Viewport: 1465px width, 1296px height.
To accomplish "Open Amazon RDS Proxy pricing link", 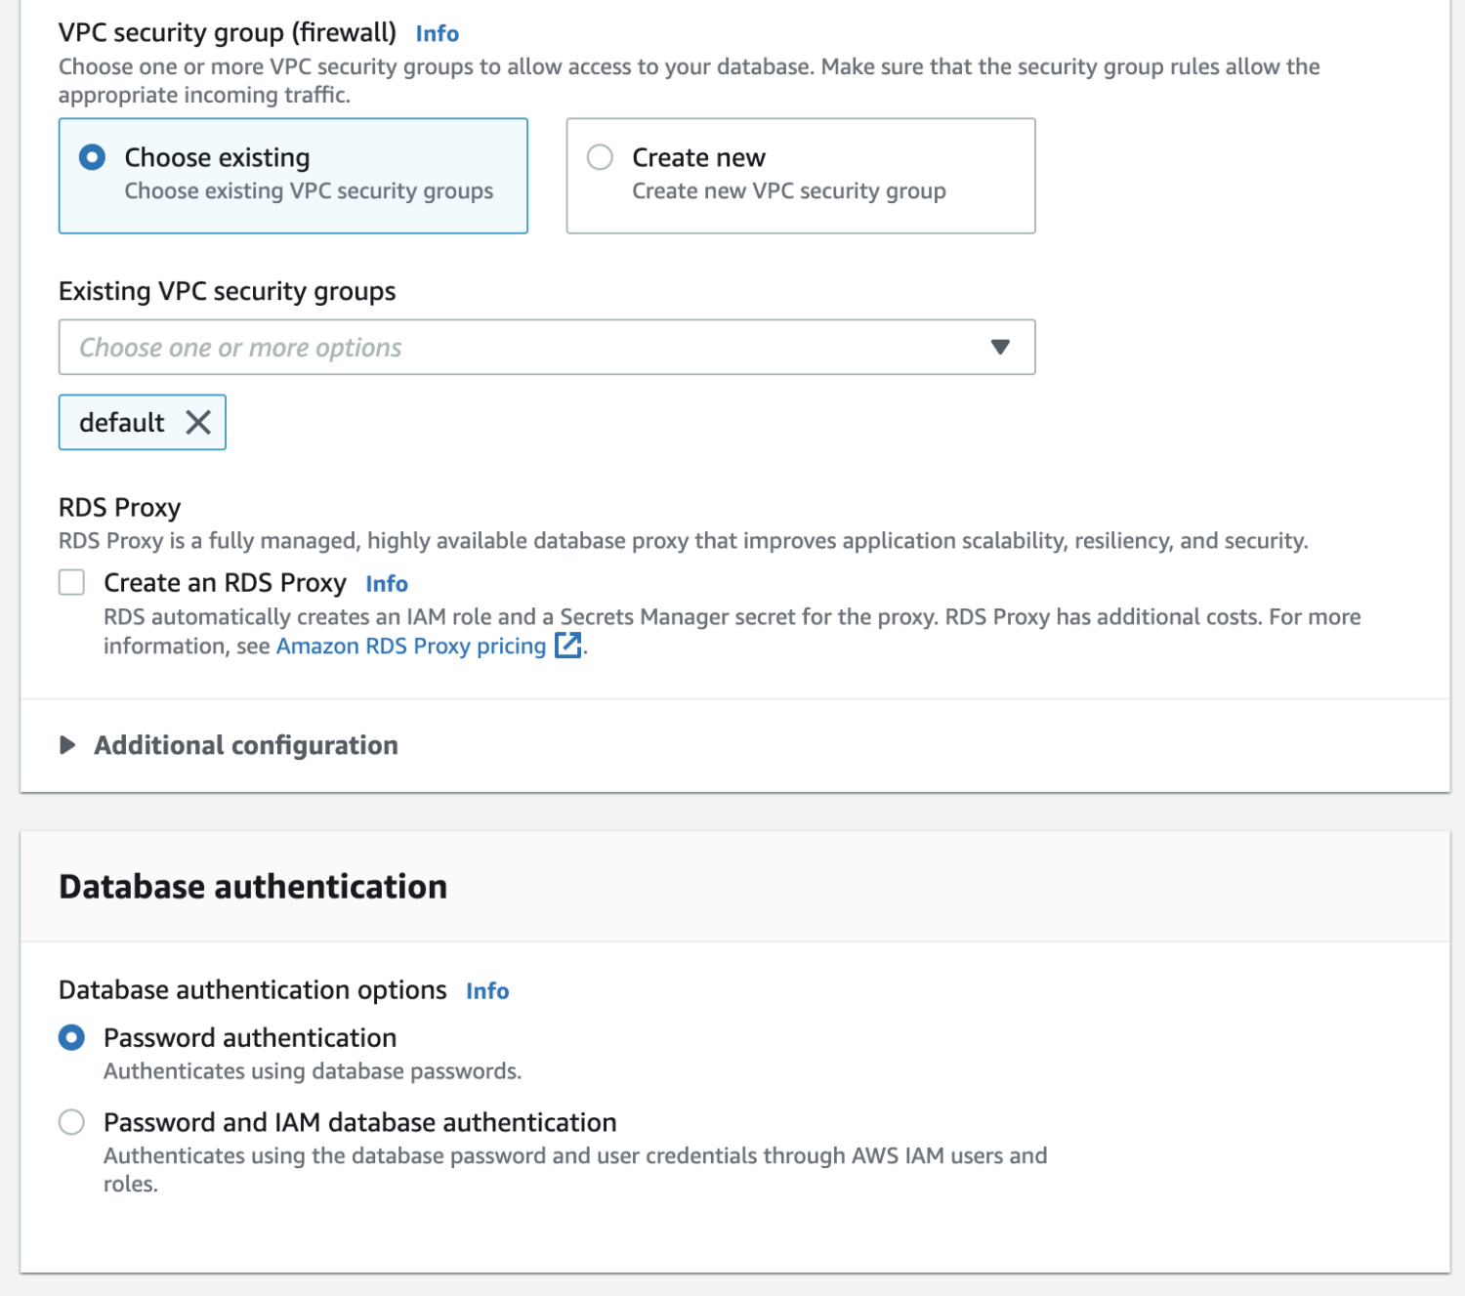I will 411,647.
